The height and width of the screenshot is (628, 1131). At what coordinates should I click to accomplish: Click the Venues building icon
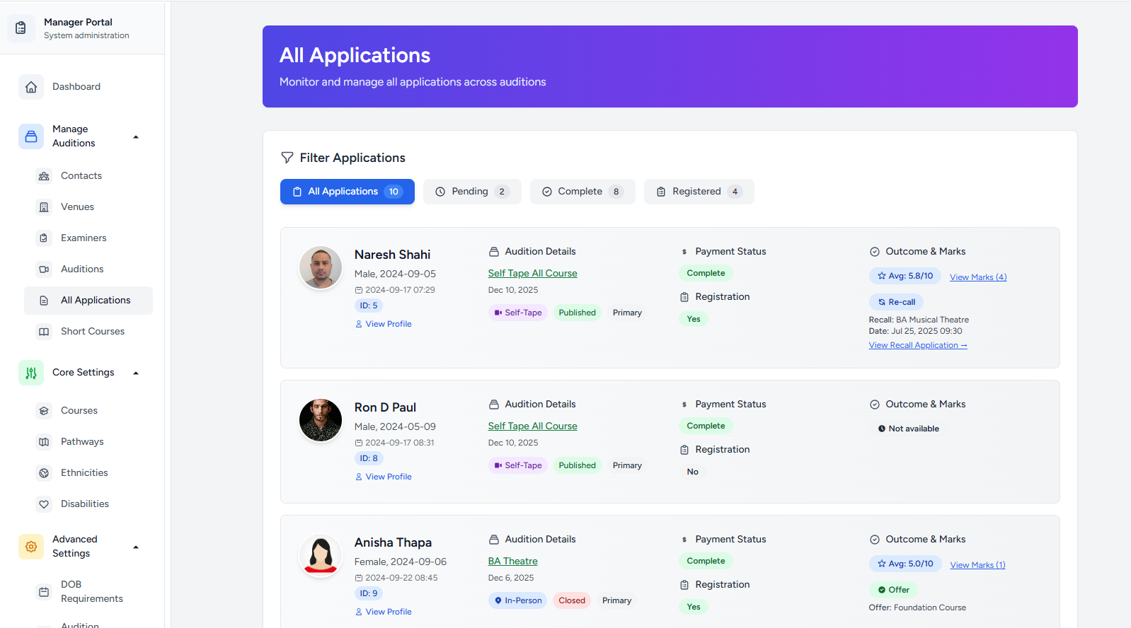point(44,207)
